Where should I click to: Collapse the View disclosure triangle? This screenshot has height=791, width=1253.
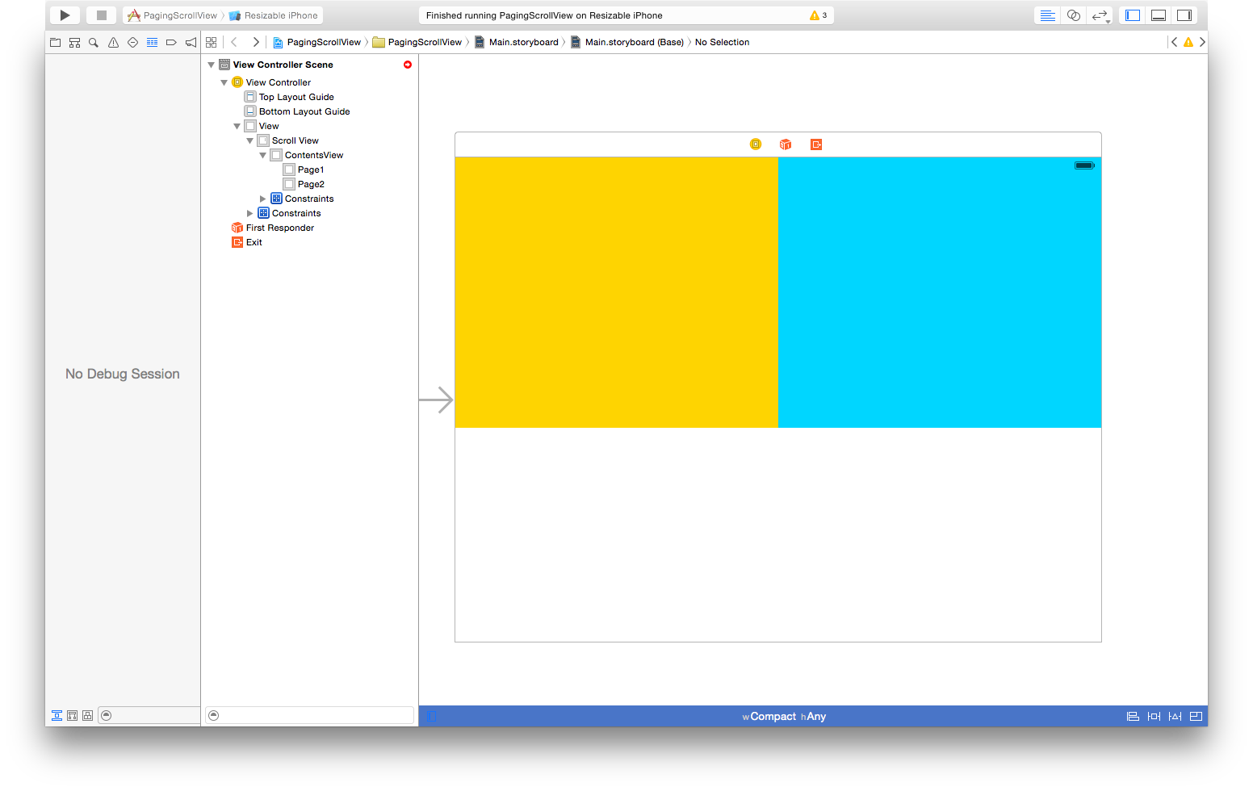click(237, 126)
